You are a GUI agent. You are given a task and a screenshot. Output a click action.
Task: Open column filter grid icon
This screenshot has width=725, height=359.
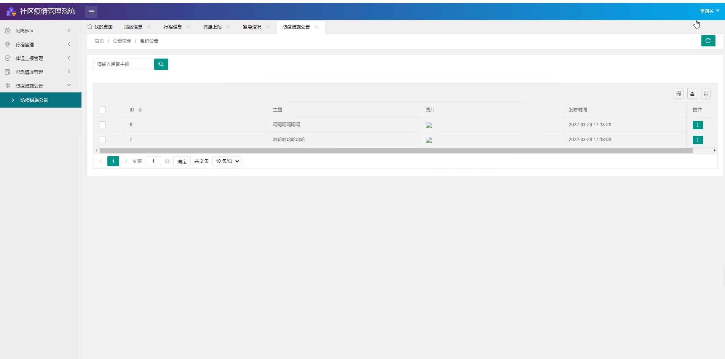pos(679,94)
